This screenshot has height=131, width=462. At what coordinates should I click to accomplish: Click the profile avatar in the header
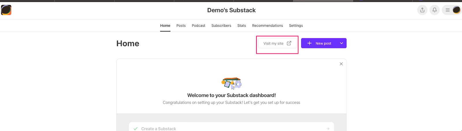coord(456,10)
